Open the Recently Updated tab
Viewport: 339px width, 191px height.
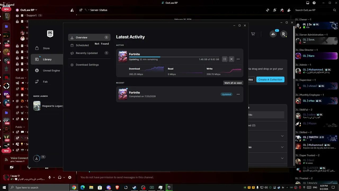[89, 53]
